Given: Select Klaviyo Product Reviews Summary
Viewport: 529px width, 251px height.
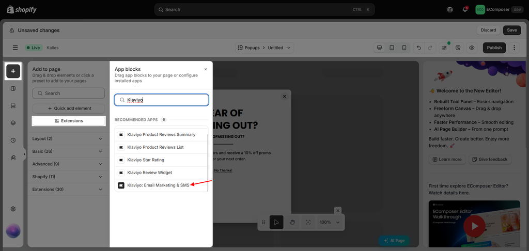Looking at the screenshot, I should tap(161, 135).
